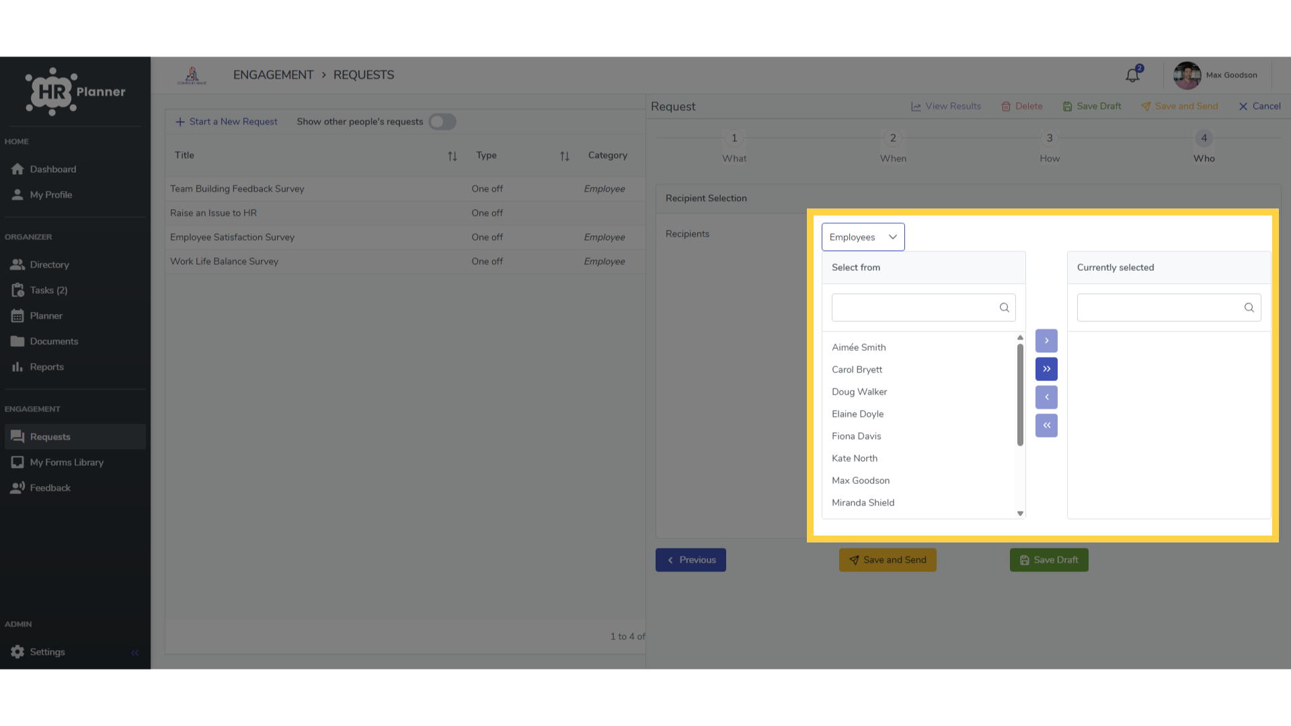Click the Currently selected search field
Screen dimensions: 1291x726
tap(1169, 308)
